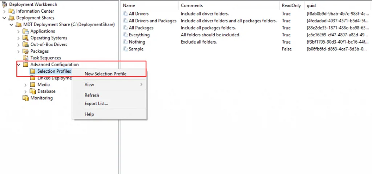Click the Deployment Shares folder icon
Viewport: 372px width, 174px height.
pyautogui.click(x=11, y=18)
